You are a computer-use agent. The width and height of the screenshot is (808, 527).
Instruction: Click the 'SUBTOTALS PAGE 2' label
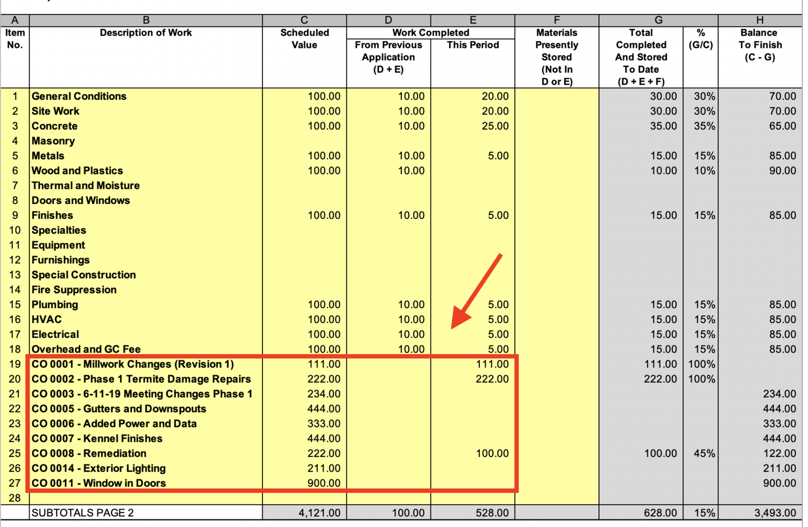coord(82,513)
